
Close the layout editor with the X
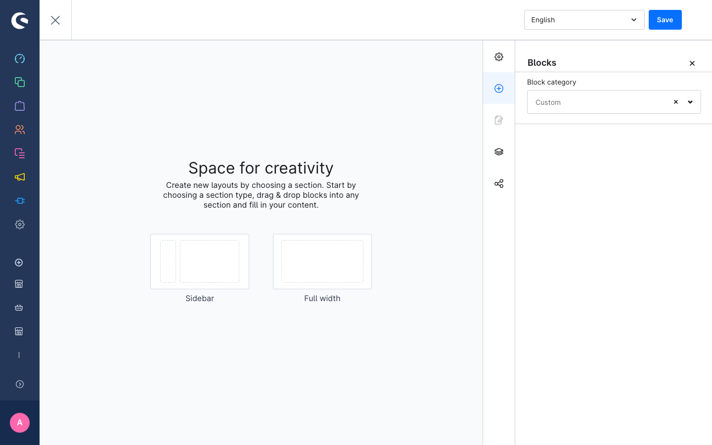point(55,20)
